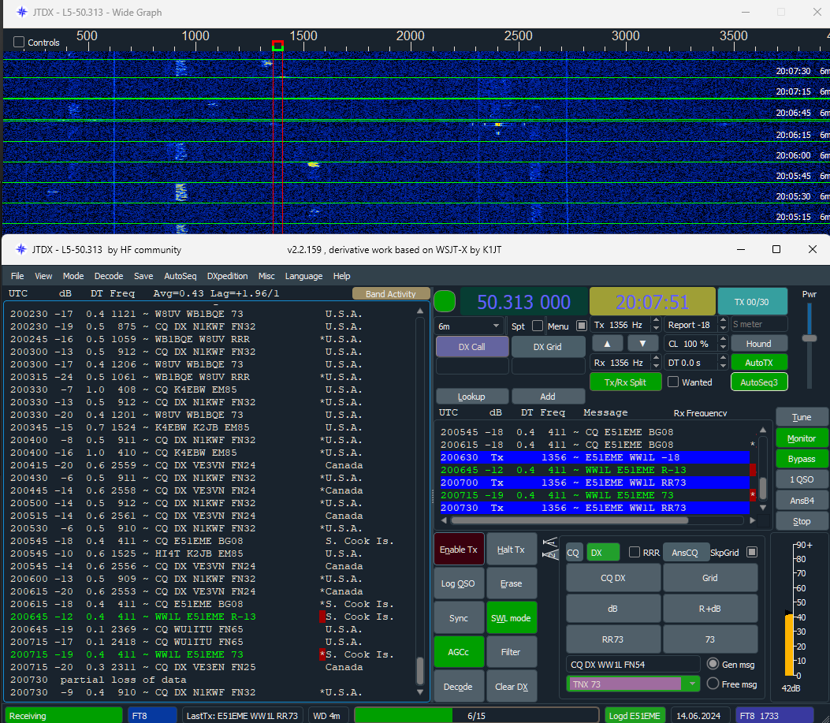Open the Misc menu
This screenshot has height=723, width=830.
(x=266, y=276)
